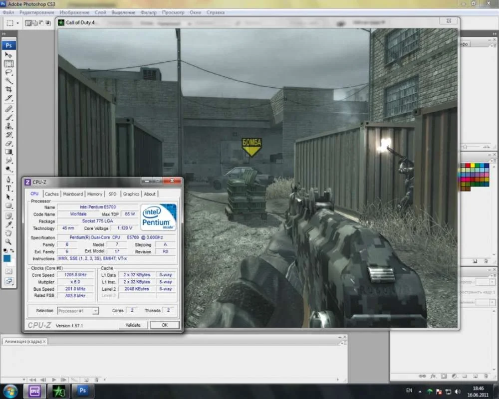Open Layers panel fill dropdown
This screenshot has height=399, width=499.
pyautogui.click(x=492, y=302)
